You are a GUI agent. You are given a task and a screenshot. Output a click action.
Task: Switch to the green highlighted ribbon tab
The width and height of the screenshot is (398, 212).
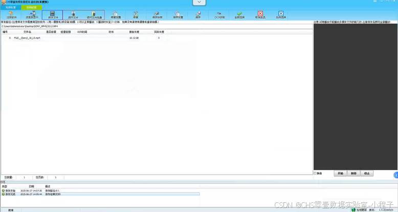click(x=32, y=8)
